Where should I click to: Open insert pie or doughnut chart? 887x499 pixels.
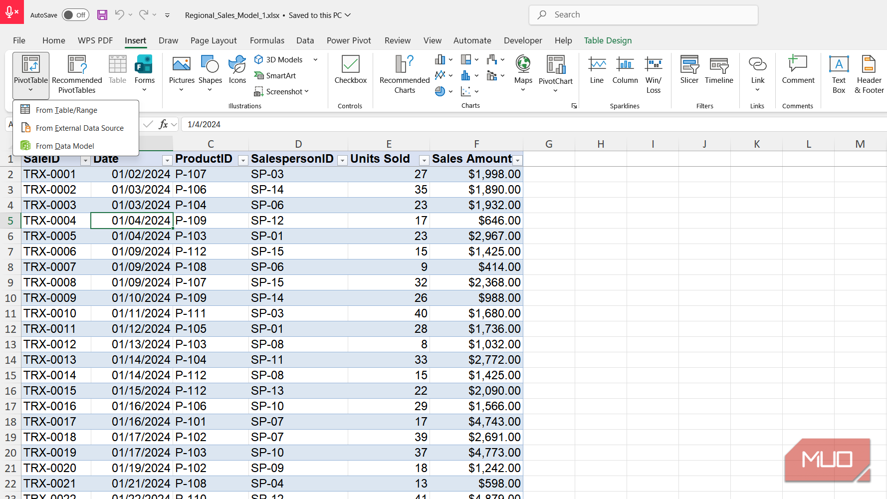point(443,91)
